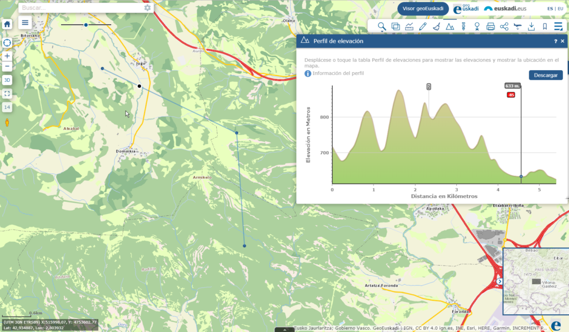
Task: Open the hamburger layers menu
Action: [x=25, y=23]
